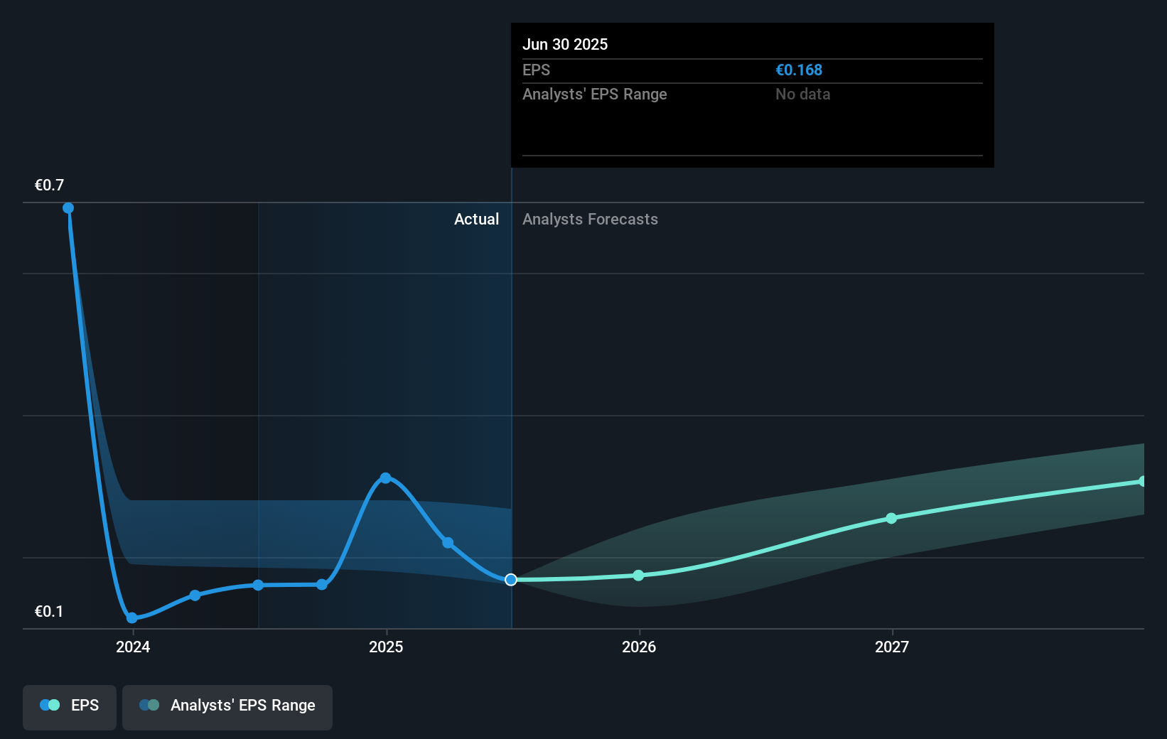
Task: Click the EPS icon in legend
Action: coord(50,706)
